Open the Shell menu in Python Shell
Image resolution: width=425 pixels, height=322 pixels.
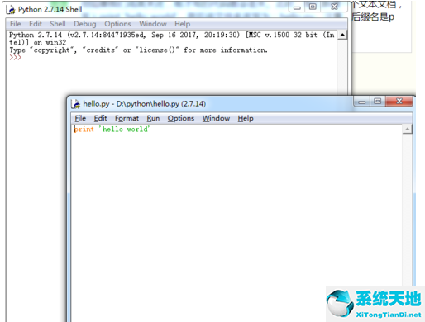pyautogui.click(x=58, y=24)
